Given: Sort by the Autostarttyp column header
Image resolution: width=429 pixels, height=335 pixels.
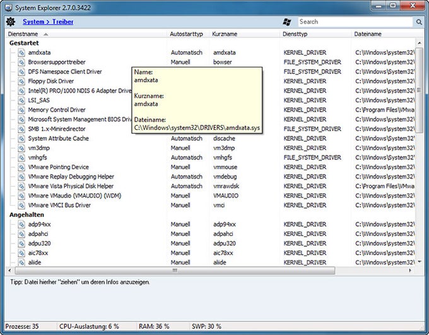Looking at the screenshot, I should 189,34.
